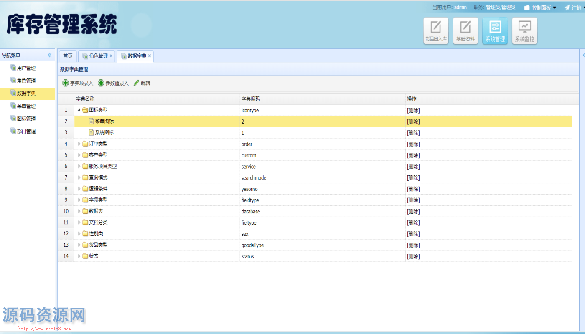Click the 'sex' code cell
The height and width of the screenshot is (334, 585).
[x=323, y=234]
